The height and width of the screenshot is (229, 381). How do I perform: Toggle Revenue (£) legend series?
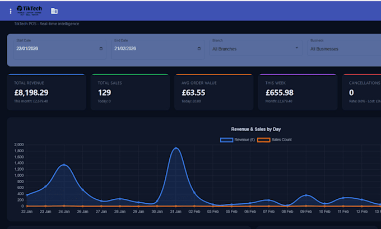coord(238,139)
